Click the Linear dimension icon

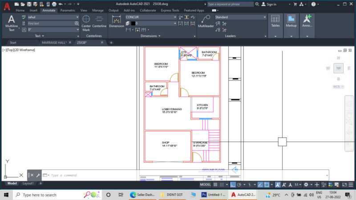pyautogui.click(x=128, y=30)
